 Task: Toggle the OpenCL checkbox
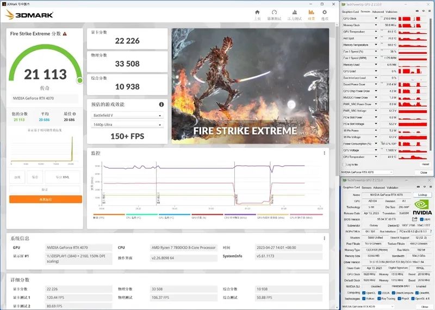364,293
